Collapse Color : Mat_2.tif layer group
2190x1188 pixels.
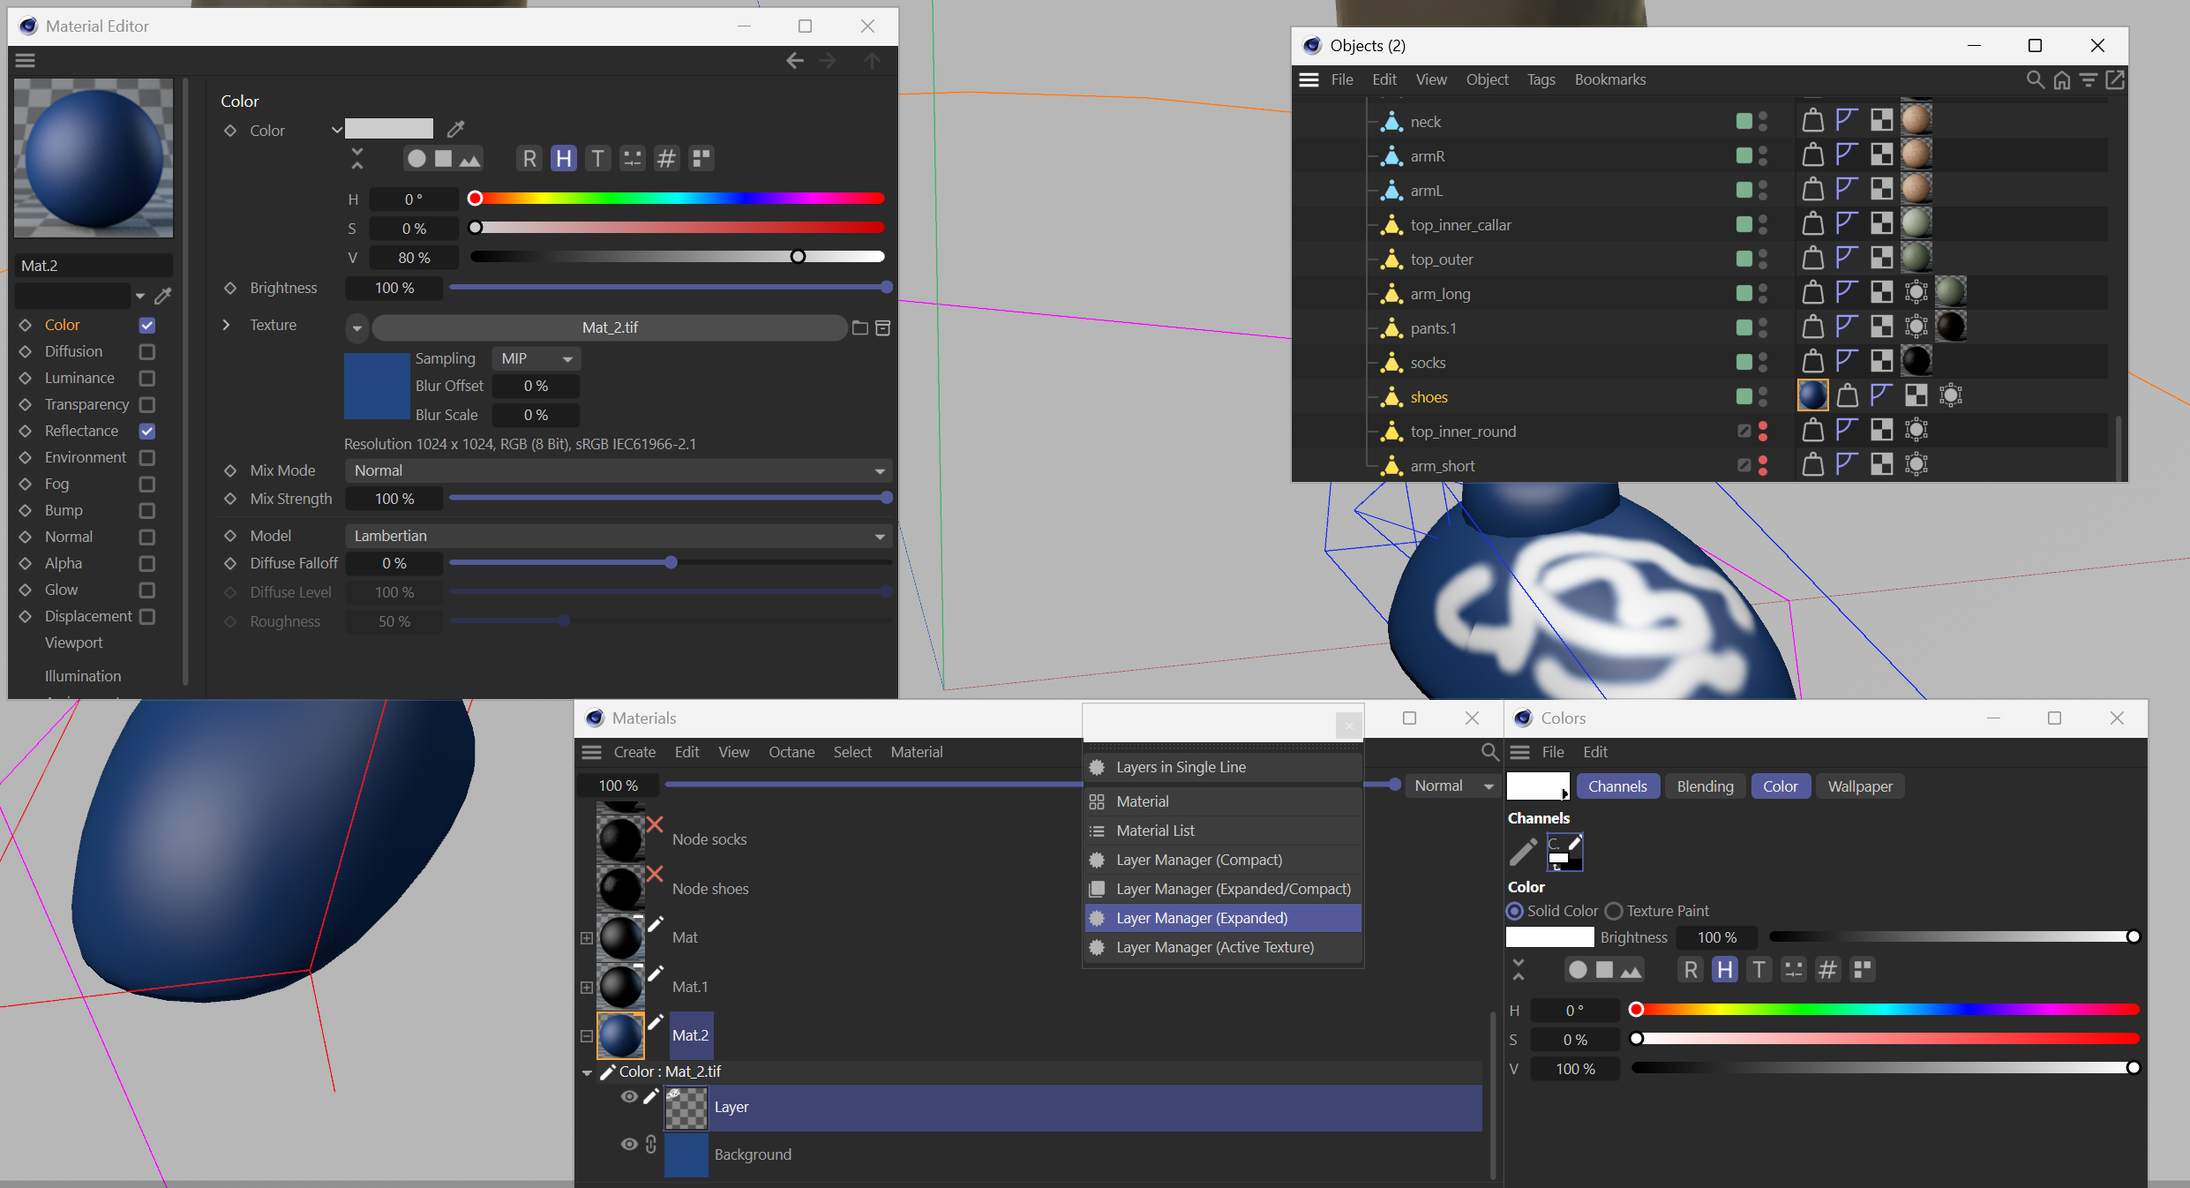(587, 1072)
